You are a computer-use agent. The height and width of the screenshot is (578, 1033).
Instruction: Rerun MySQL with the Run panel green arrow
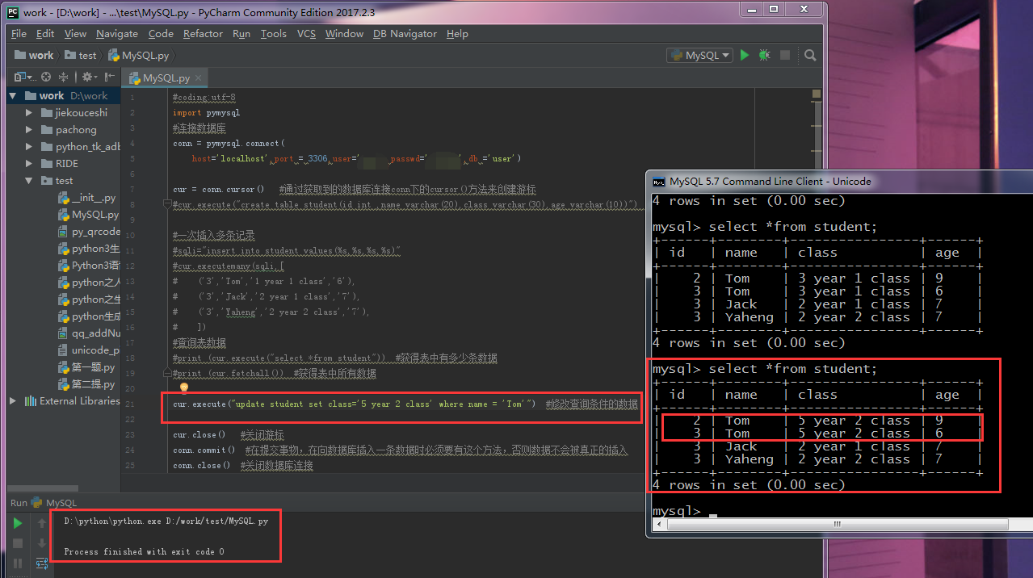[x=17, y=523]
